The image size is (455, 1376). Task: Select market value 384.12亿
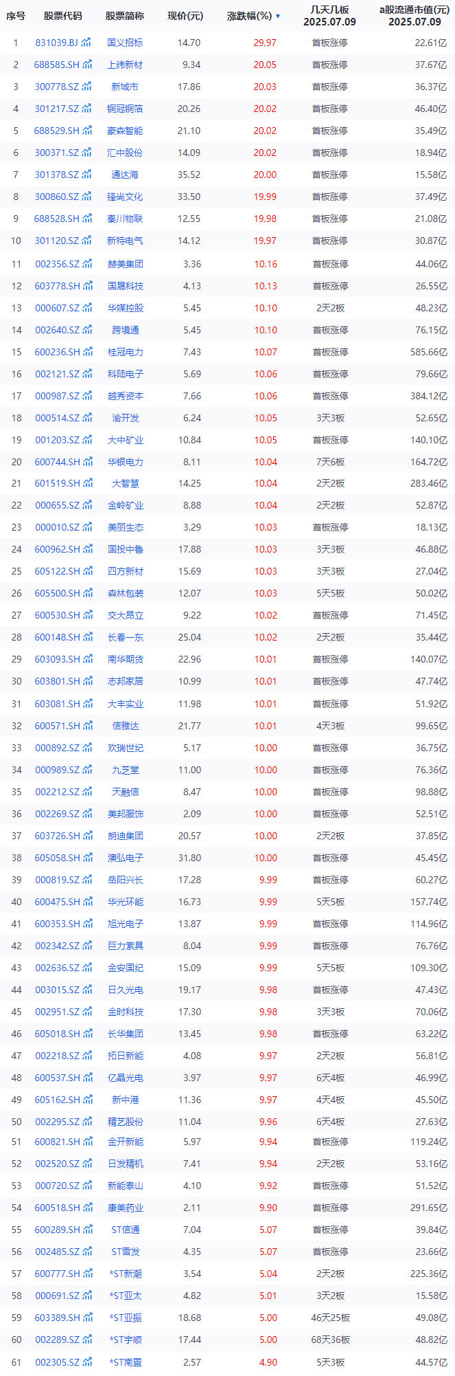[429, 396]
